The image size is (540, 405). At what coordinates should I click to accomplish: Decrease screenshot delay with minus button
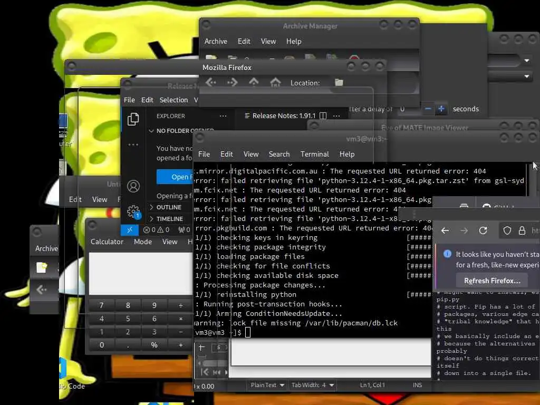[x=428, y=109]
